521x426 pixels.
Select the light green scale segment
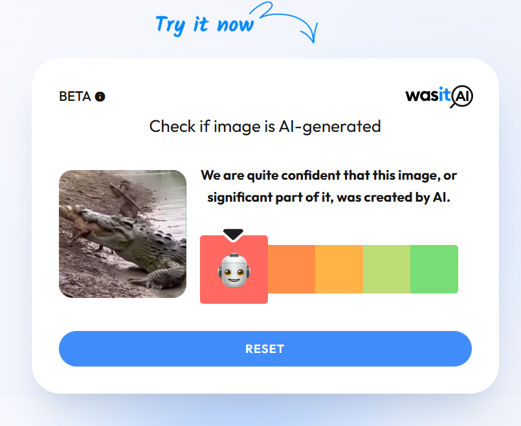tap(387, 269)
